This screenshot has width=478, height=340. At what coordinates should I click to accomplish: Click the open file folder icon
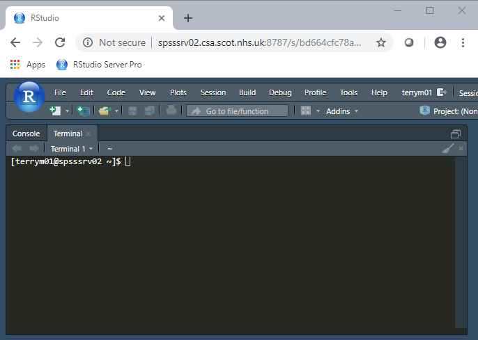[x=105, y=111]
